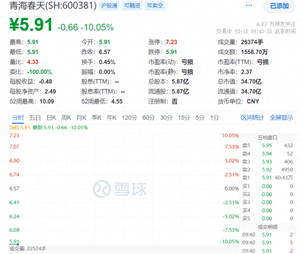The image size is (302, 254).
Task: Show the 5分 interval chart
Action: click(x=200, y=118)
